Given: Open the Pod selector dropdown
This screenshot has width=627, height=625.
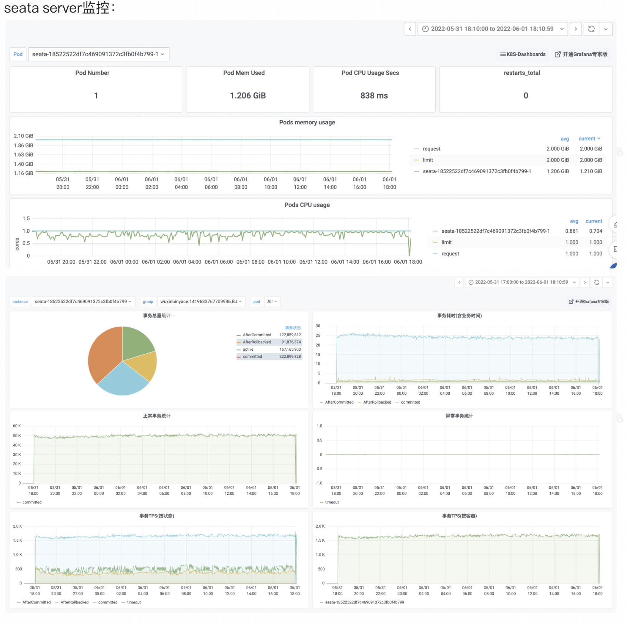Looking at the screenshot, I should tap(98, 54).
